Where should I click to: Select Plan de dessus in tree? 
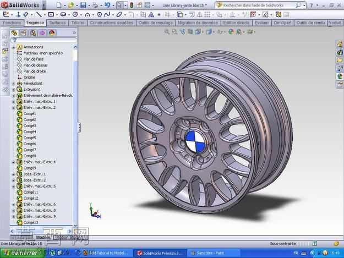tap(35, 65)
